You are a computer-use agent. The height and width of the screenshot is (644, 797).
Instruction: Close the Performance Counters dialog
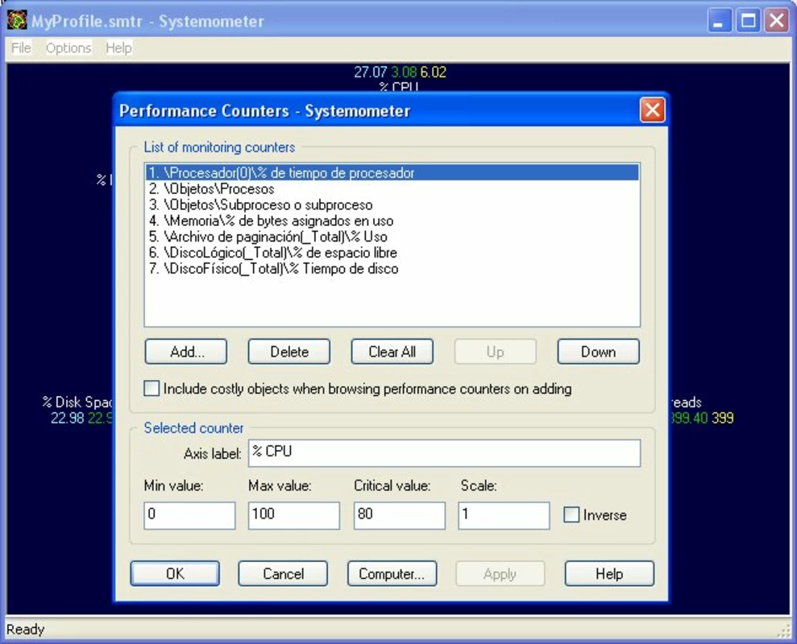point(652,109)
